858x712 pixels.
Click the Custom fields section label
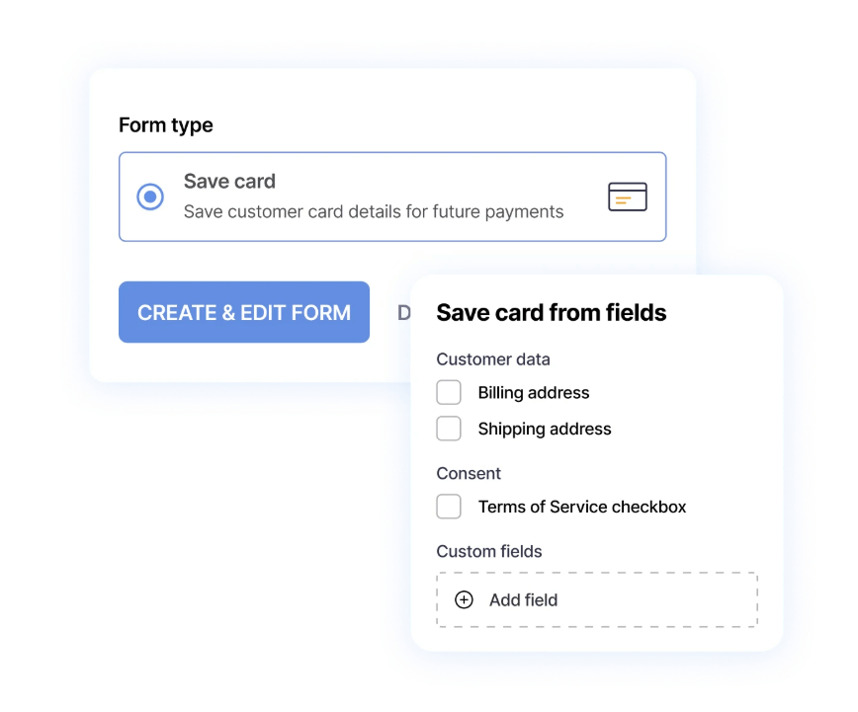[x=488, y=551]
